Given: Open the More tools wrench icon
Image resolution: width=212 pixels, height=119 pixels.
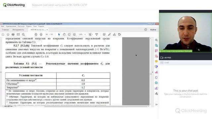Looking at the screenshot, I should [156, 94].
